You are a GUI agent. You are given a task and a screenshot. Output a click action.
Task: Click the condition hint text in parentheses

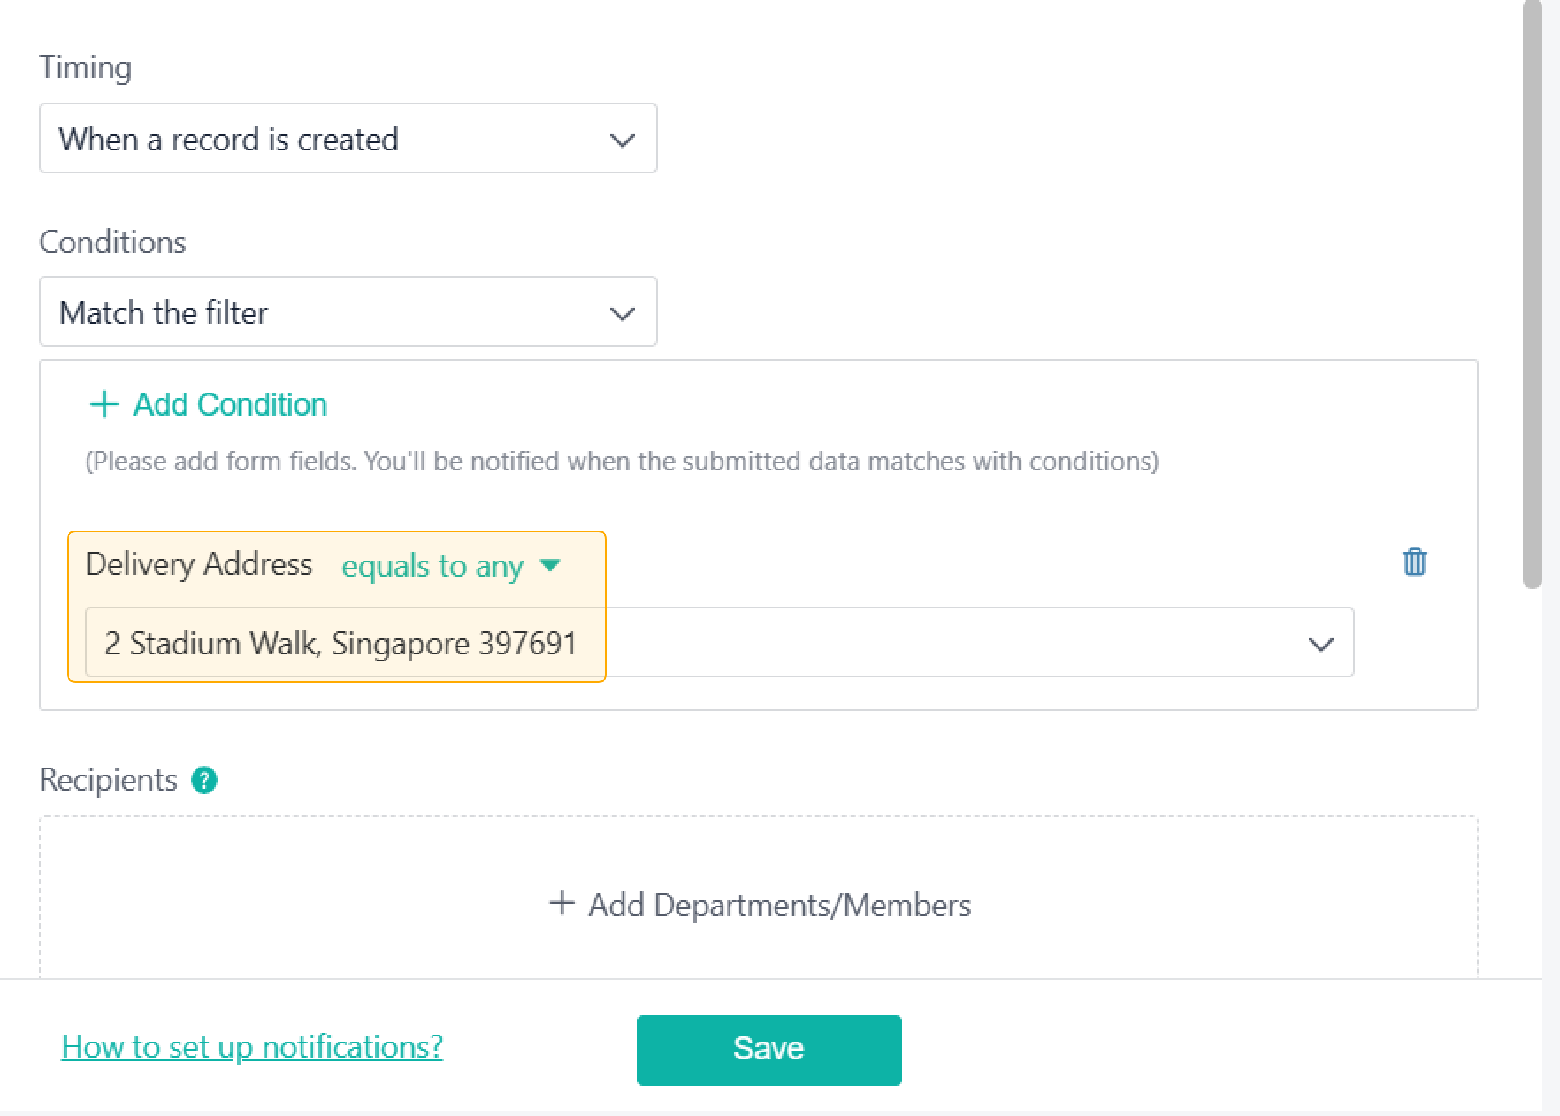tap(621, 461)
